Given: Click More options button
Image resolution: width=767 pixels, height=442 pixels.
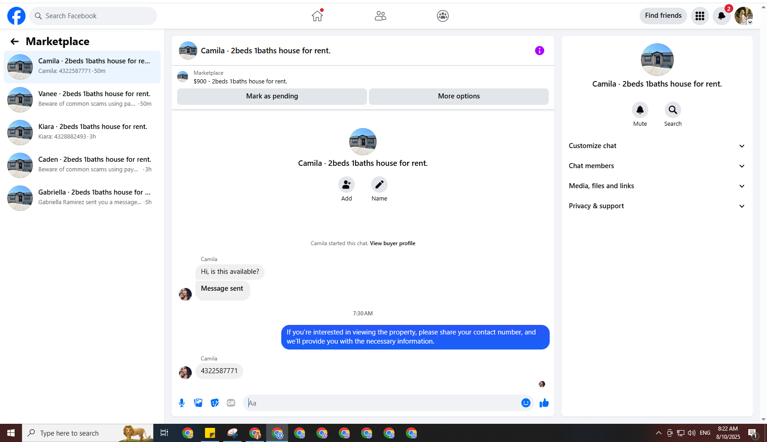Looking at the screenshot, I should pos(459,96).
